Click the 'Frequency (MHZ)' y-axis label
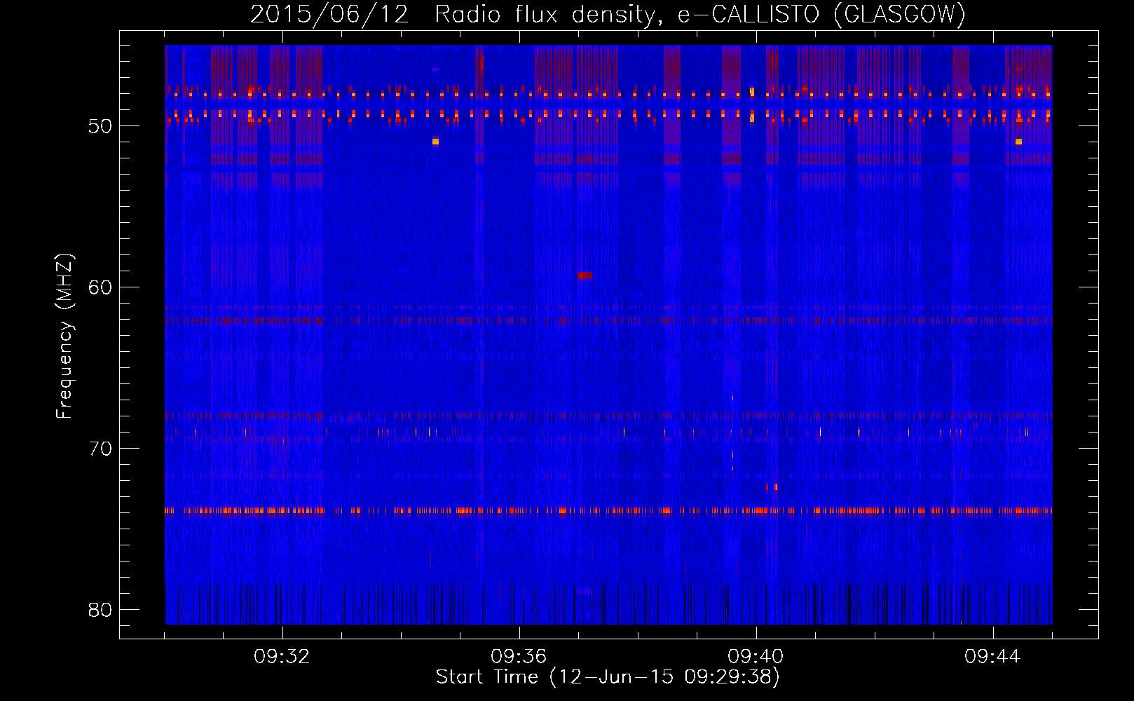 (64, 336)
